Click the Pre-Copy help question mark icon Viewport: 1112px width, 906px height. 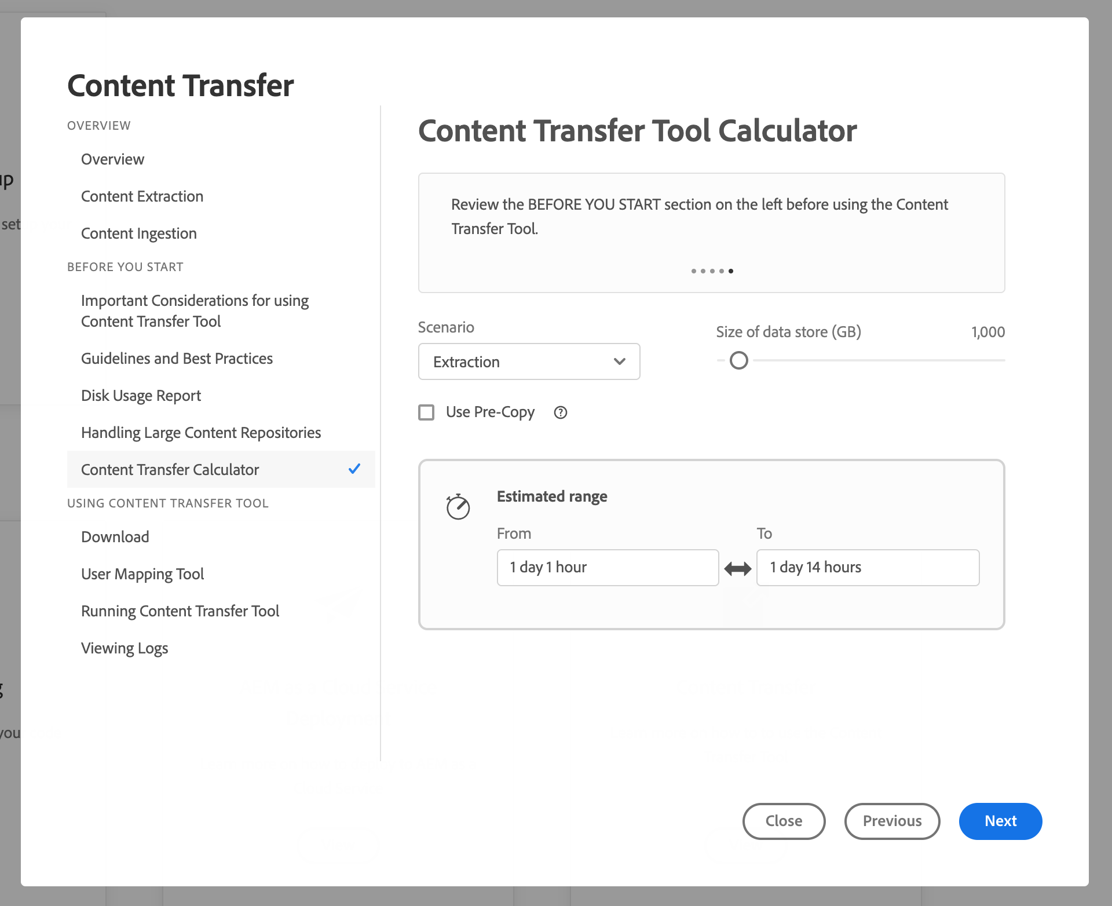tap(560, 412)
